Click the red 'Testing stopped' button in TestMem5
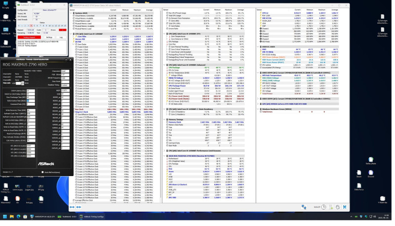 (x=29, y=37)
